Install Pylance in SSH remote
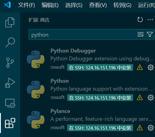 point(100,128)
